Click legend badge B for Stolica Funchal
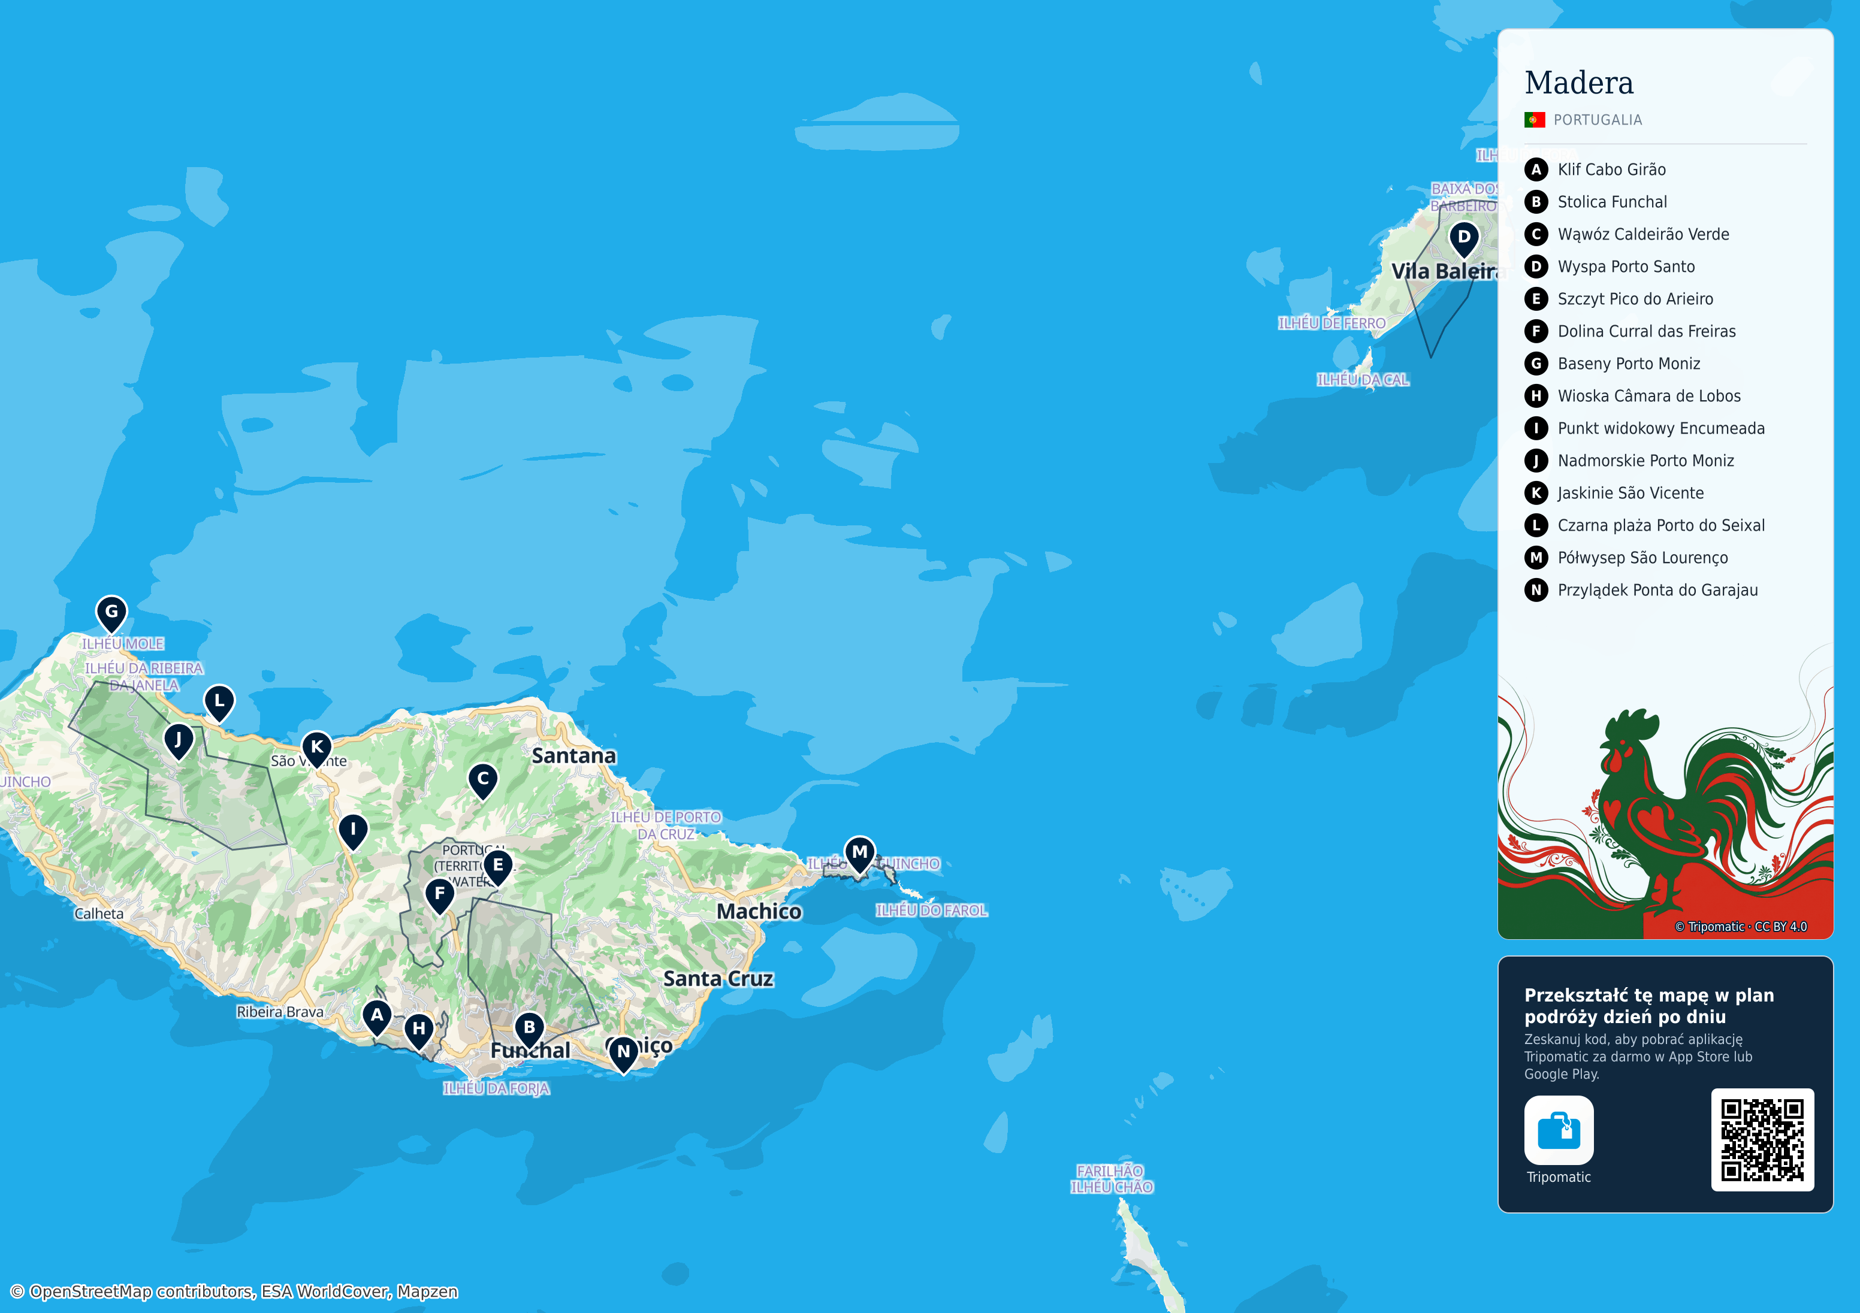Viewport: 1860px width, 1313px height. 1536,202
